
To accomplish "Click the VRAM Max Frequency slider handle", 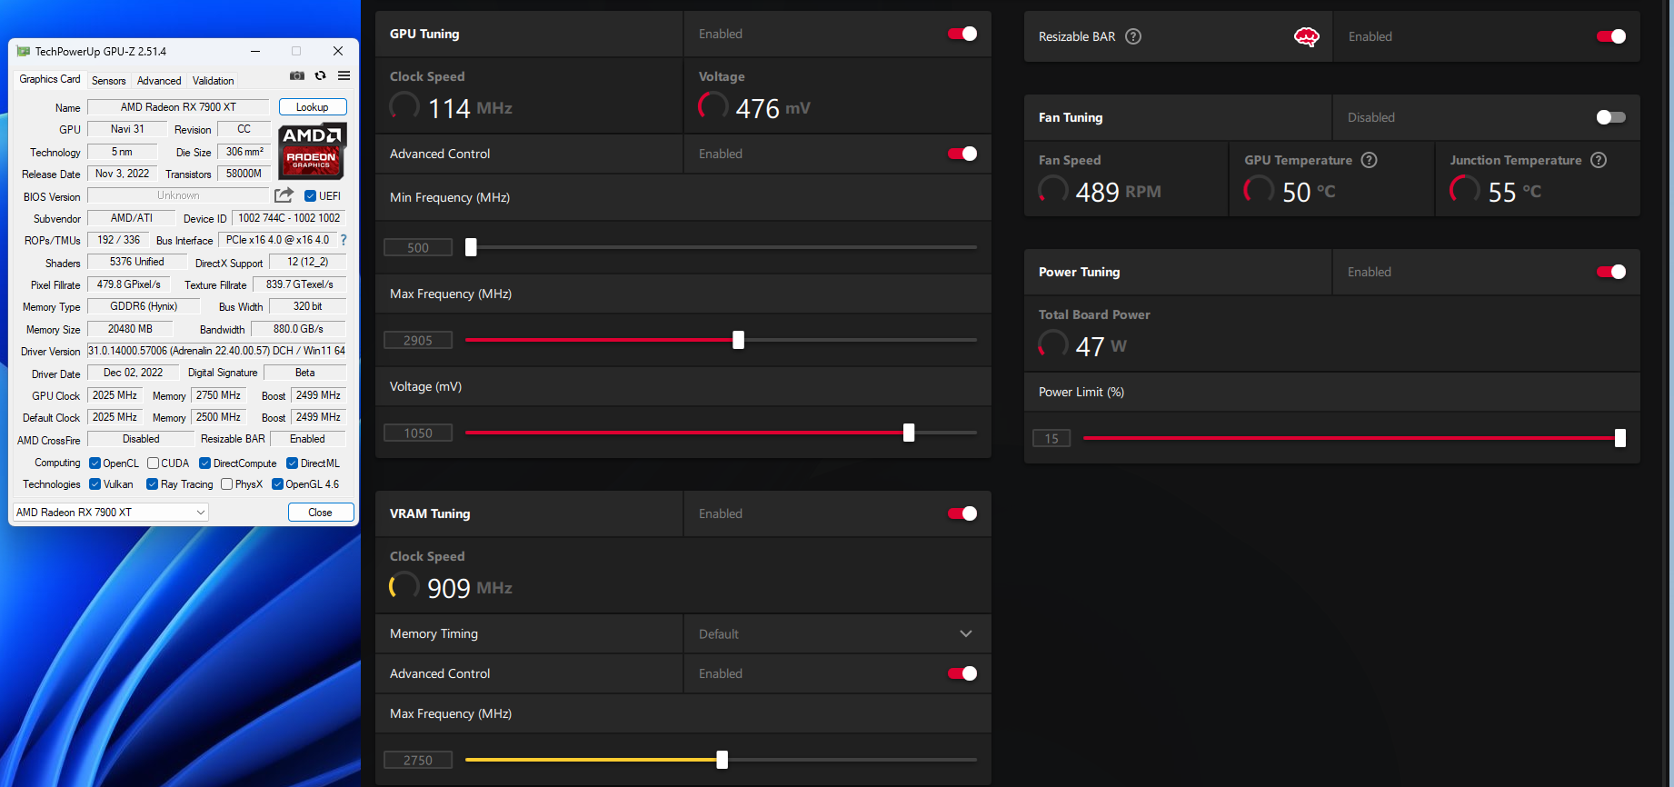I will 722,760.
